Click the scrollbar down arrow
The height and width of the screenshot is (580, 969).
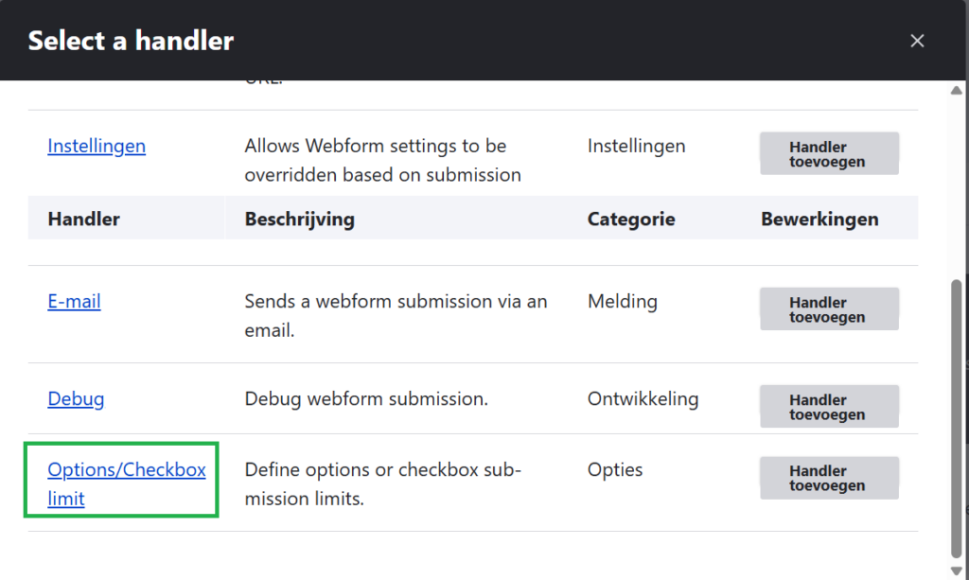[956, 571]
